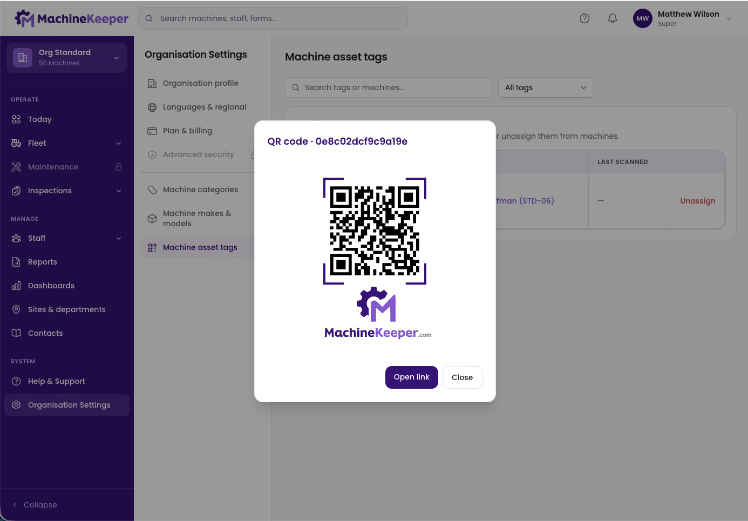748x521 pixels.
Task: Click the Help & Support circle icon
Action: (16, 381)
